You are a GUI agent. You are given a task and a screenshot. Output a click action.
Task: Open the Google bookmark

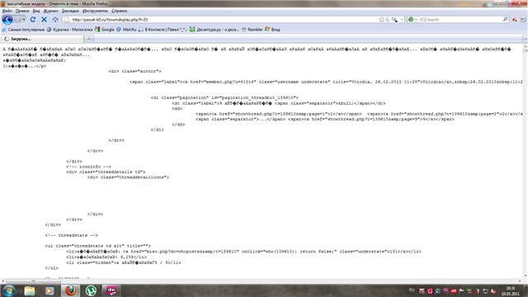click(105, 30)
